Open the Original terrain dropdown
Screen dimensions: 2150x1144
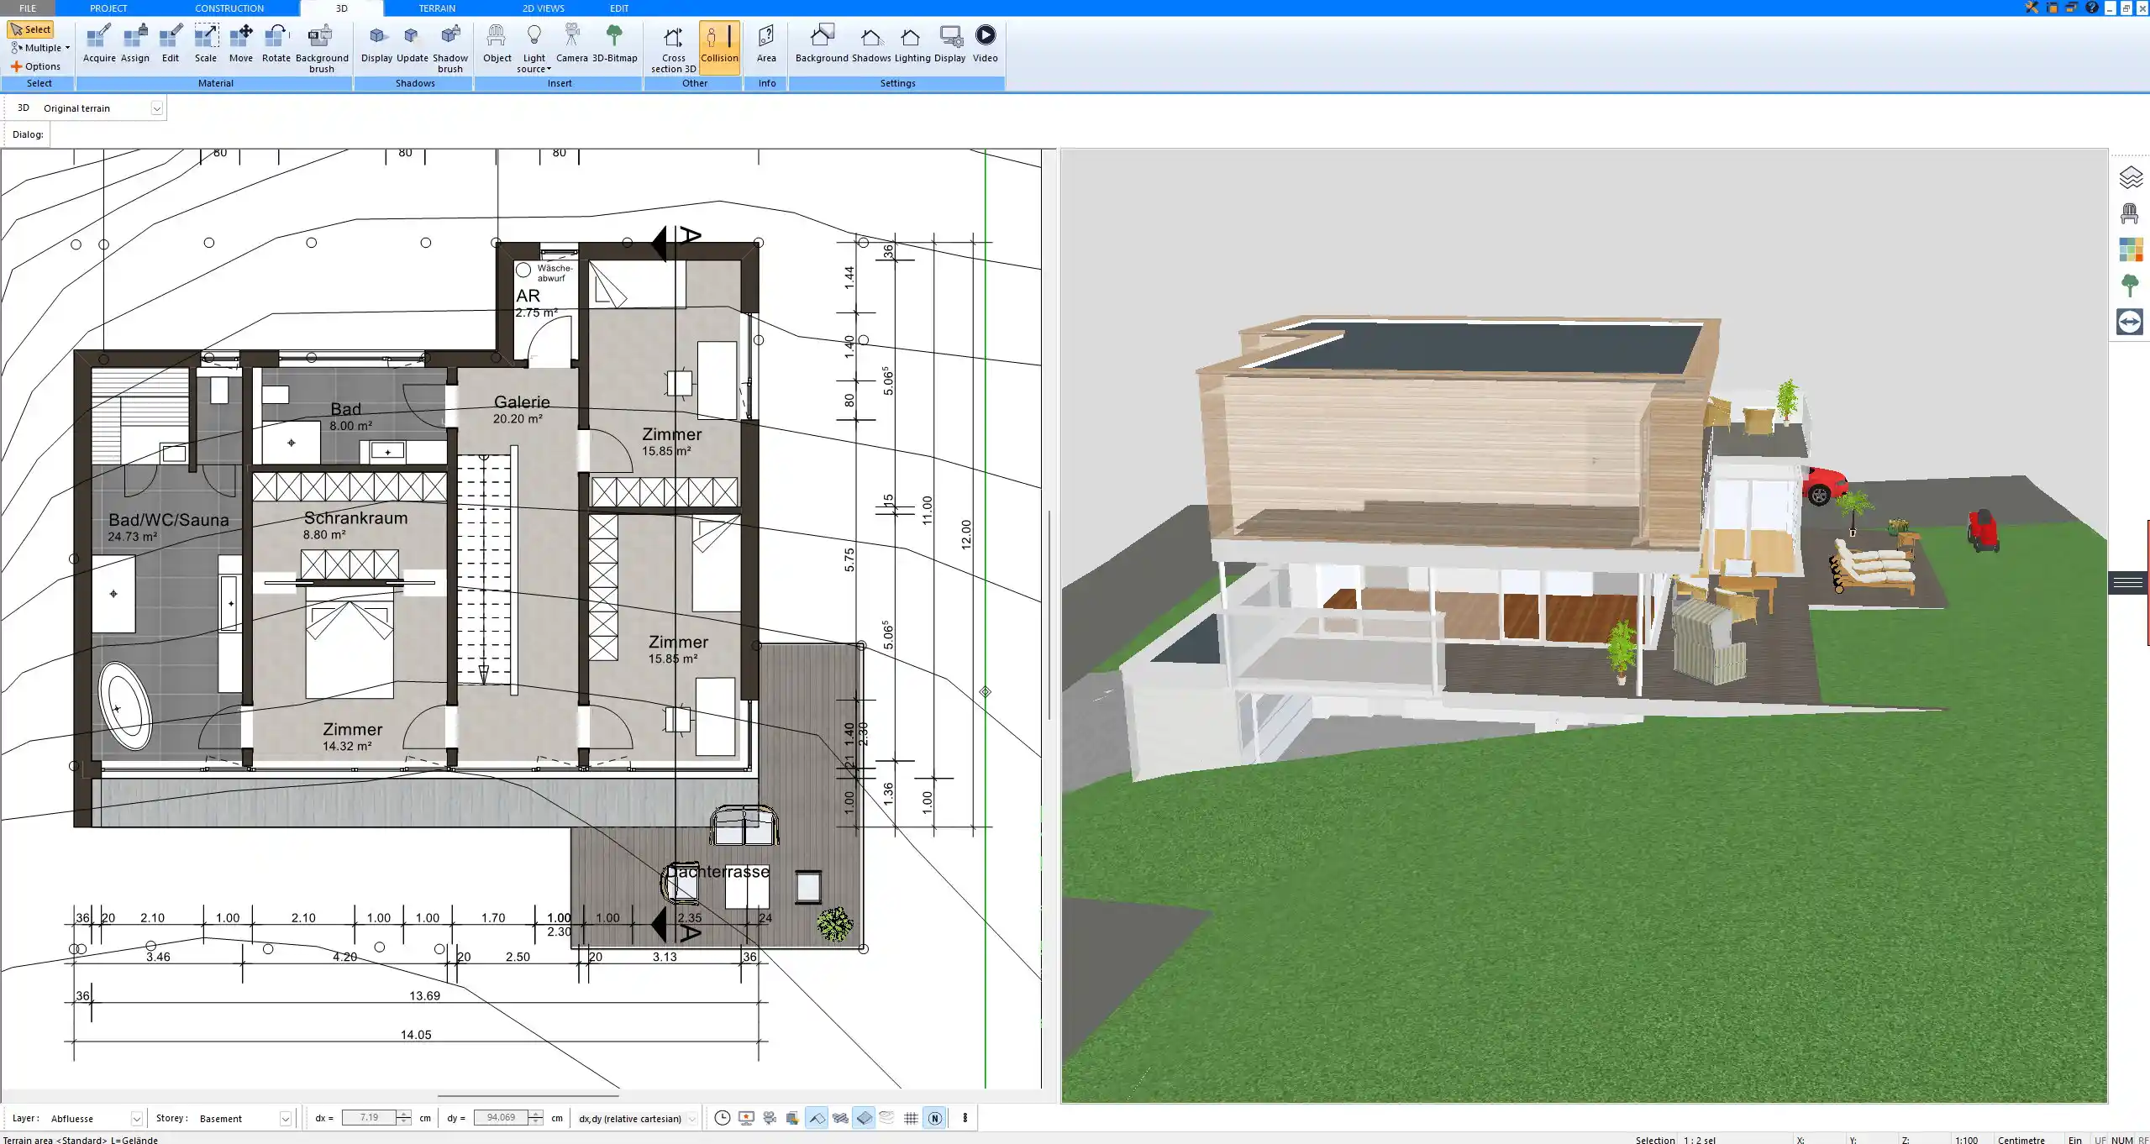coord(157,108)
